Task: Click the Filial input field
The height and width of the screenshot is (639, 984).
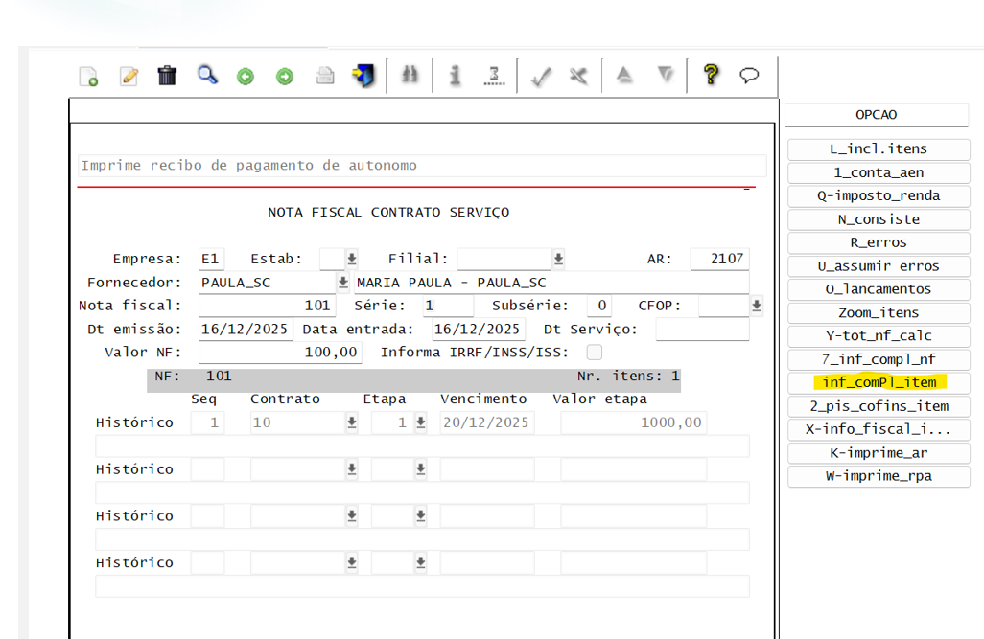Action: tap(504, 259)
